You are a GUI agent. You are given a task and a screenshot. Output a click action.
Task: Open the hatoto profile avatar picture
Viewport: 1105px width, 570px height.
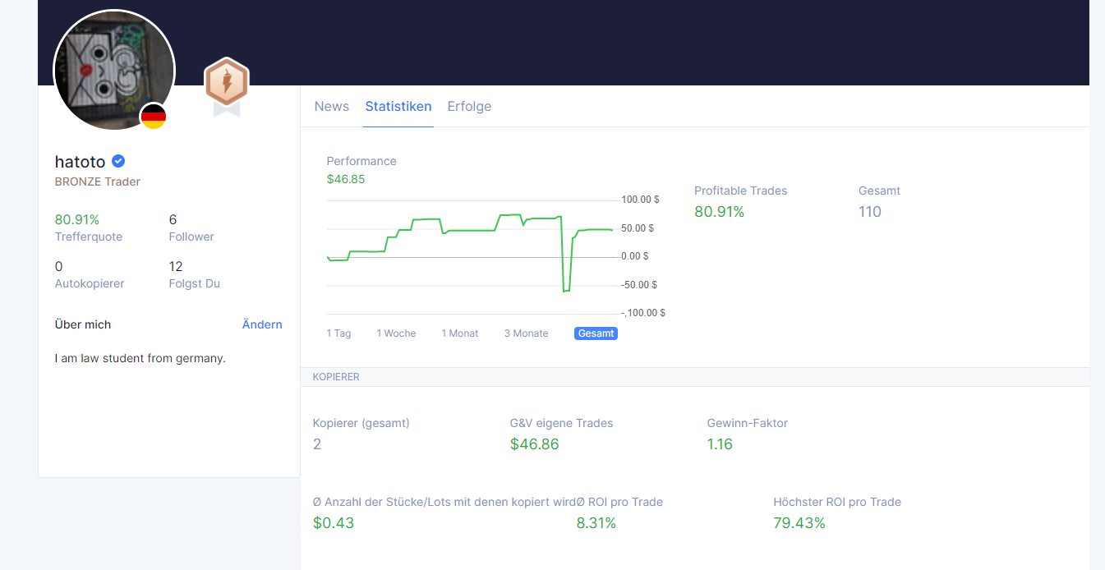tap(114, 71)
